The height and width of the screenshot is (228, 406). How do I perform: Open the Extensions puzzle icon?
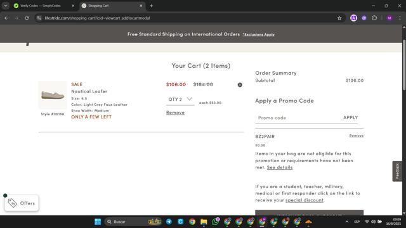point(374,18)
